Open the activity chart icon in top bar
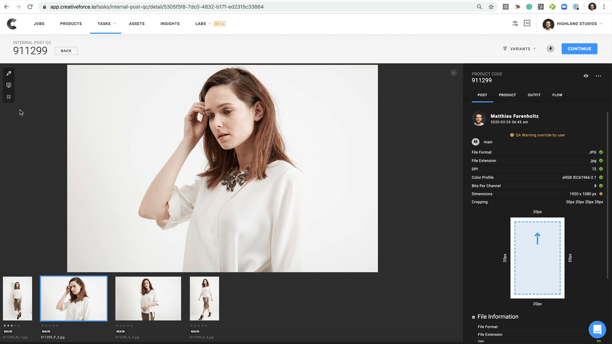 [x=527, y=23]
